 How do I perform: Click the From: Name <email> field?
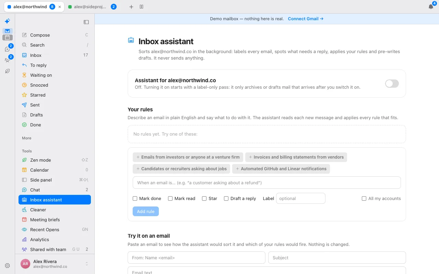tap(197, 258)
